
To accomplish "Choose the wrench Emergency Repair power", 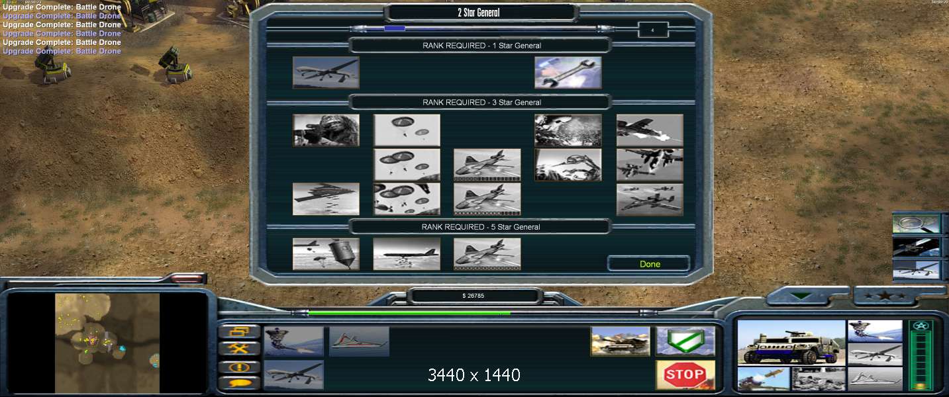I will (568, 72).
